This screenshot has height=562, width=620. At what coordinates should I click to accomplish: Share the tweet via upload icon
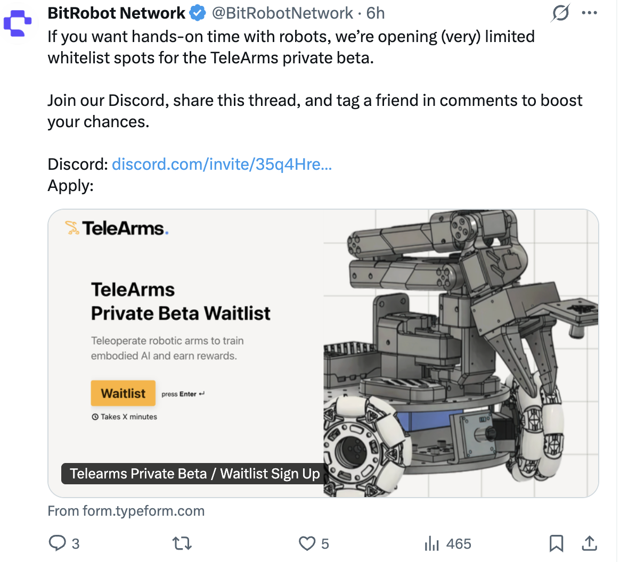pos(589,543)
